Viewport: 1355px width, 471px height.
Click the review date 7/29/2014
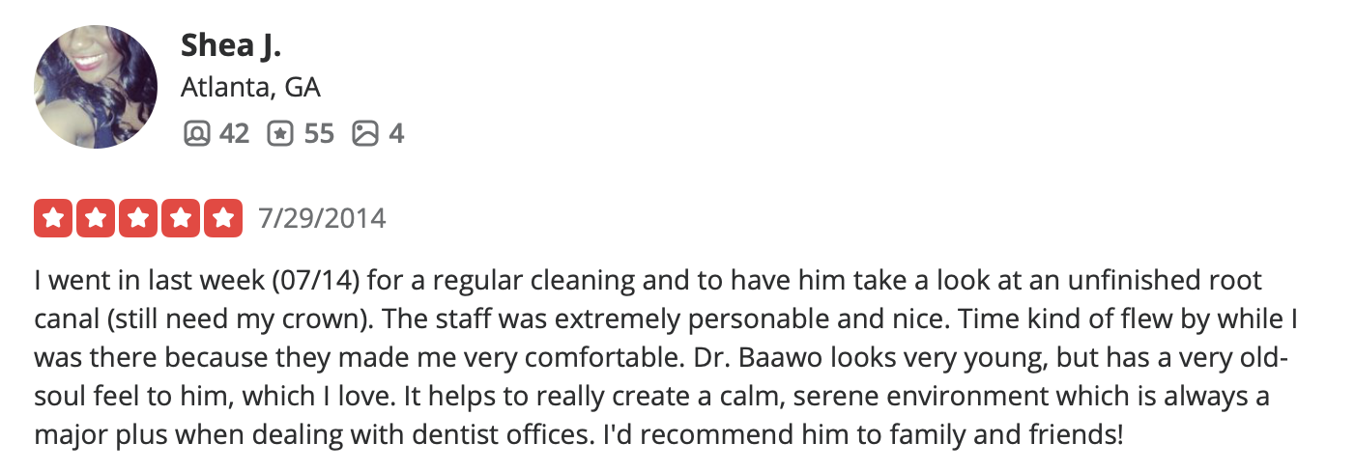pos(322,218)
